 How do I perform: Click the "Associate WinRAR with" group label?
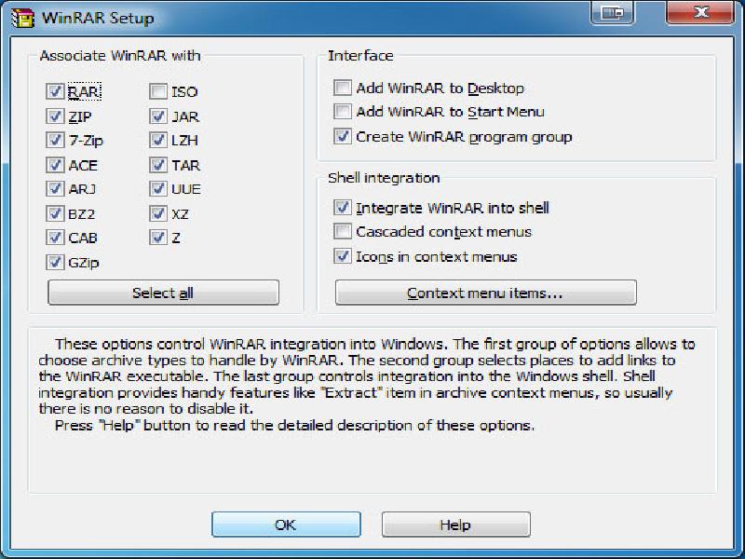(120, 56)
